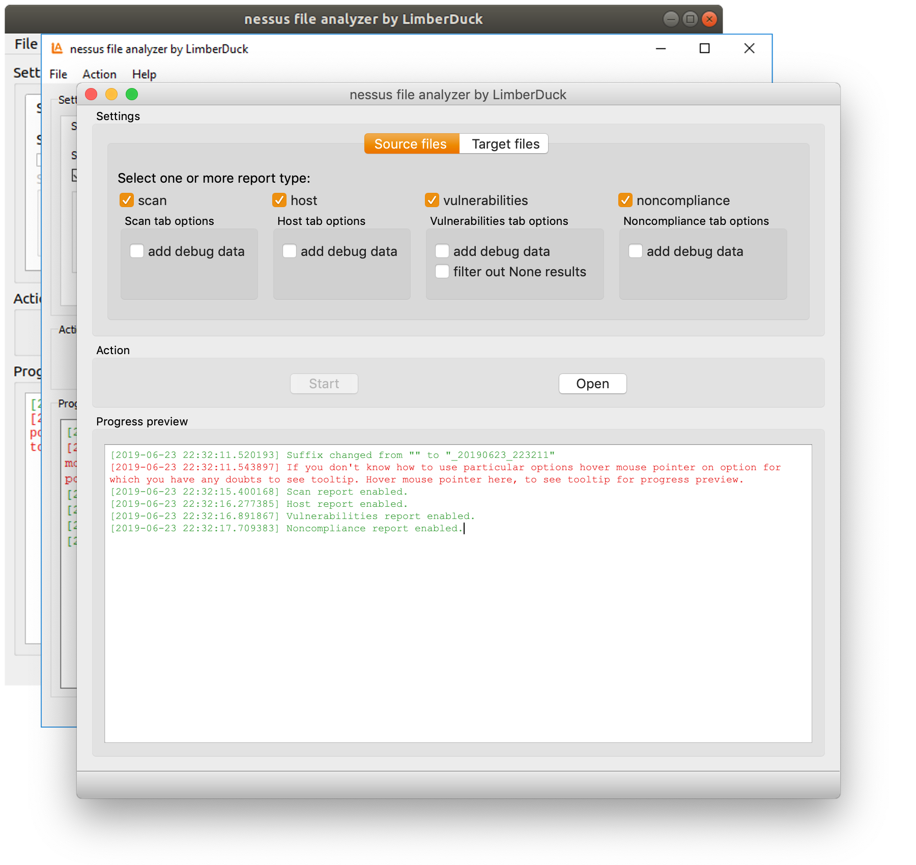The height and width of the screenshot is (865, 916).
Task: Maximize the Windows-style analyzer window
Action: [704, 48]
